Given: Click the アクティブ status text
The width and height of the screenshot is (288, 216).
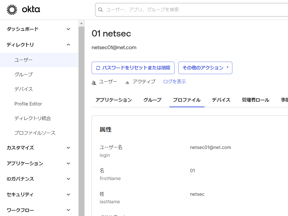Looking at the screenshot, I should tap(144, 81).
